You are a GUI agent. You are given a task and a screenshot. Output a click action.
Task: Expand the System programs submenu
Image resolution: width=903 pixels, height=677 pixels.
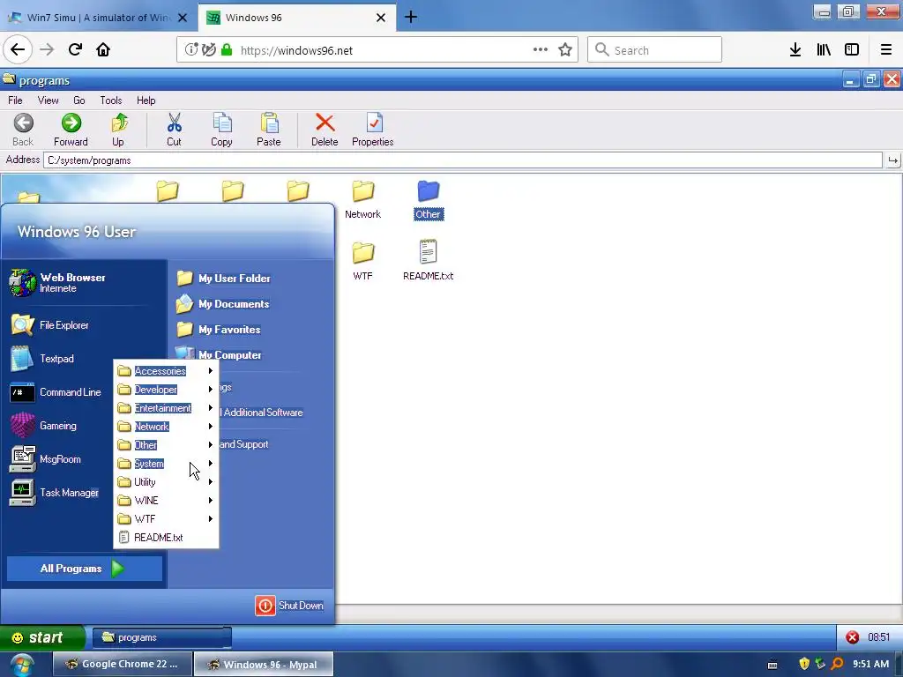coord(166,464)
